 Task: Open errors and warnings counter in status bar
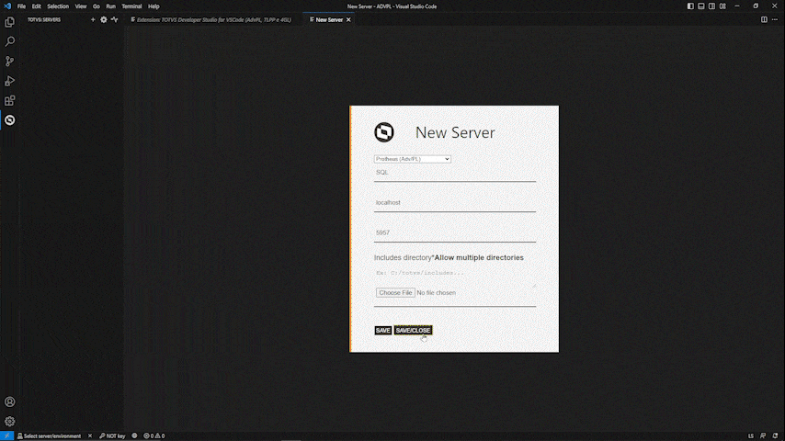pos(154,436)
